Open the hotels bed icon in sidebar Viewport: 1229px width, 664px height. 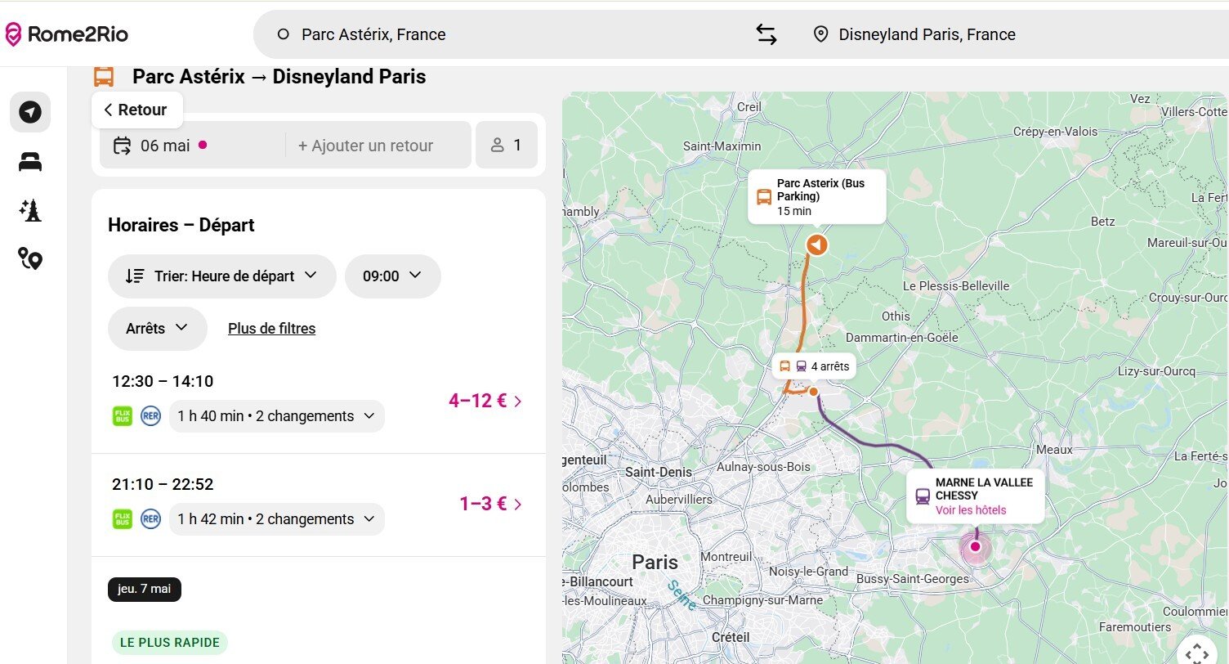[x=30, y=163]
